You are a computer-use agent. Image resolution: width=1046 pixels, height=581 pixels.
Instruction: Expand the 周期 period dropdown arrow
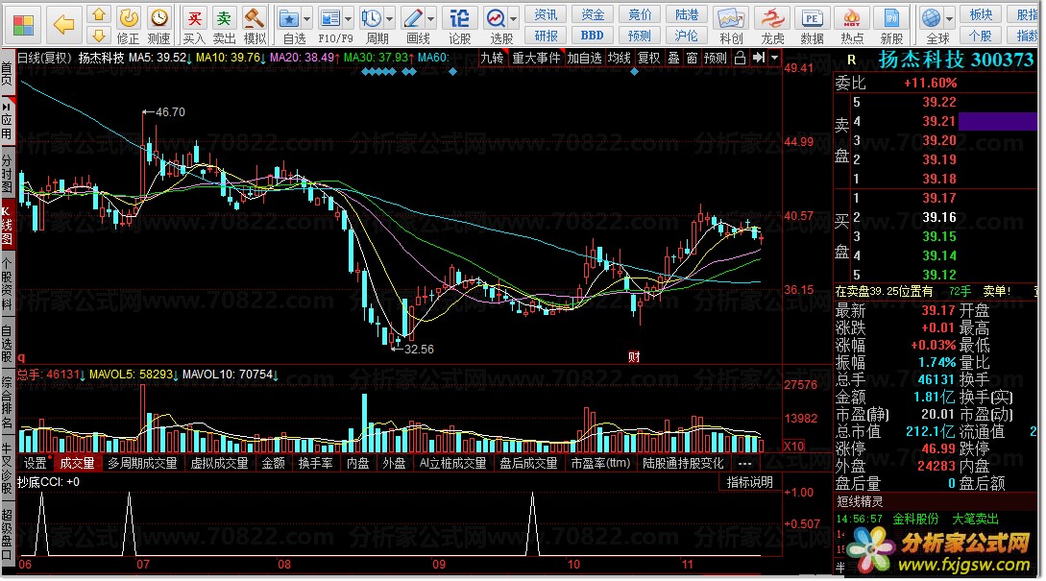point(390,18)
